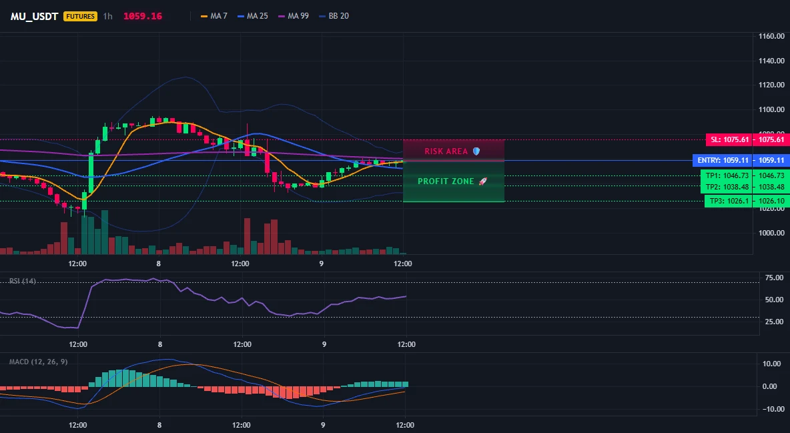Image resolution: width=790 pixels, height=433 pixels.
Task: Click the TP2: 1038.48 target label
Action: click(x=726, y=187)
